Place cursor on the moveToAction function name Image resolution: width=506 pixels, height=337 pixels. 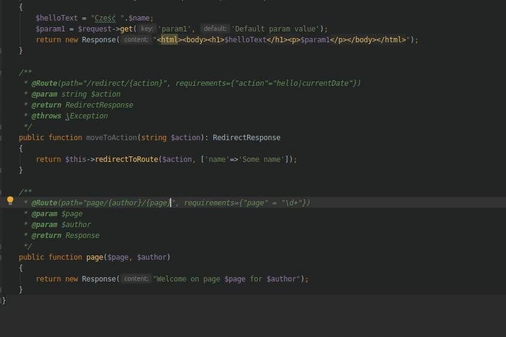[112, 138]
